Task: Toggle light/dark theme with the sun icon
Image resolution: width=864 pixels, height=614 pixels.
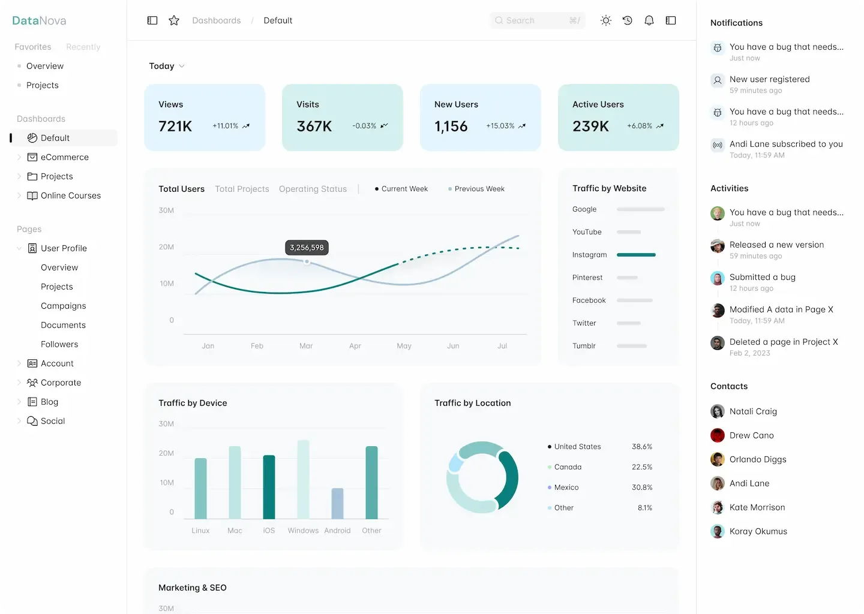Action: point(605,20)
